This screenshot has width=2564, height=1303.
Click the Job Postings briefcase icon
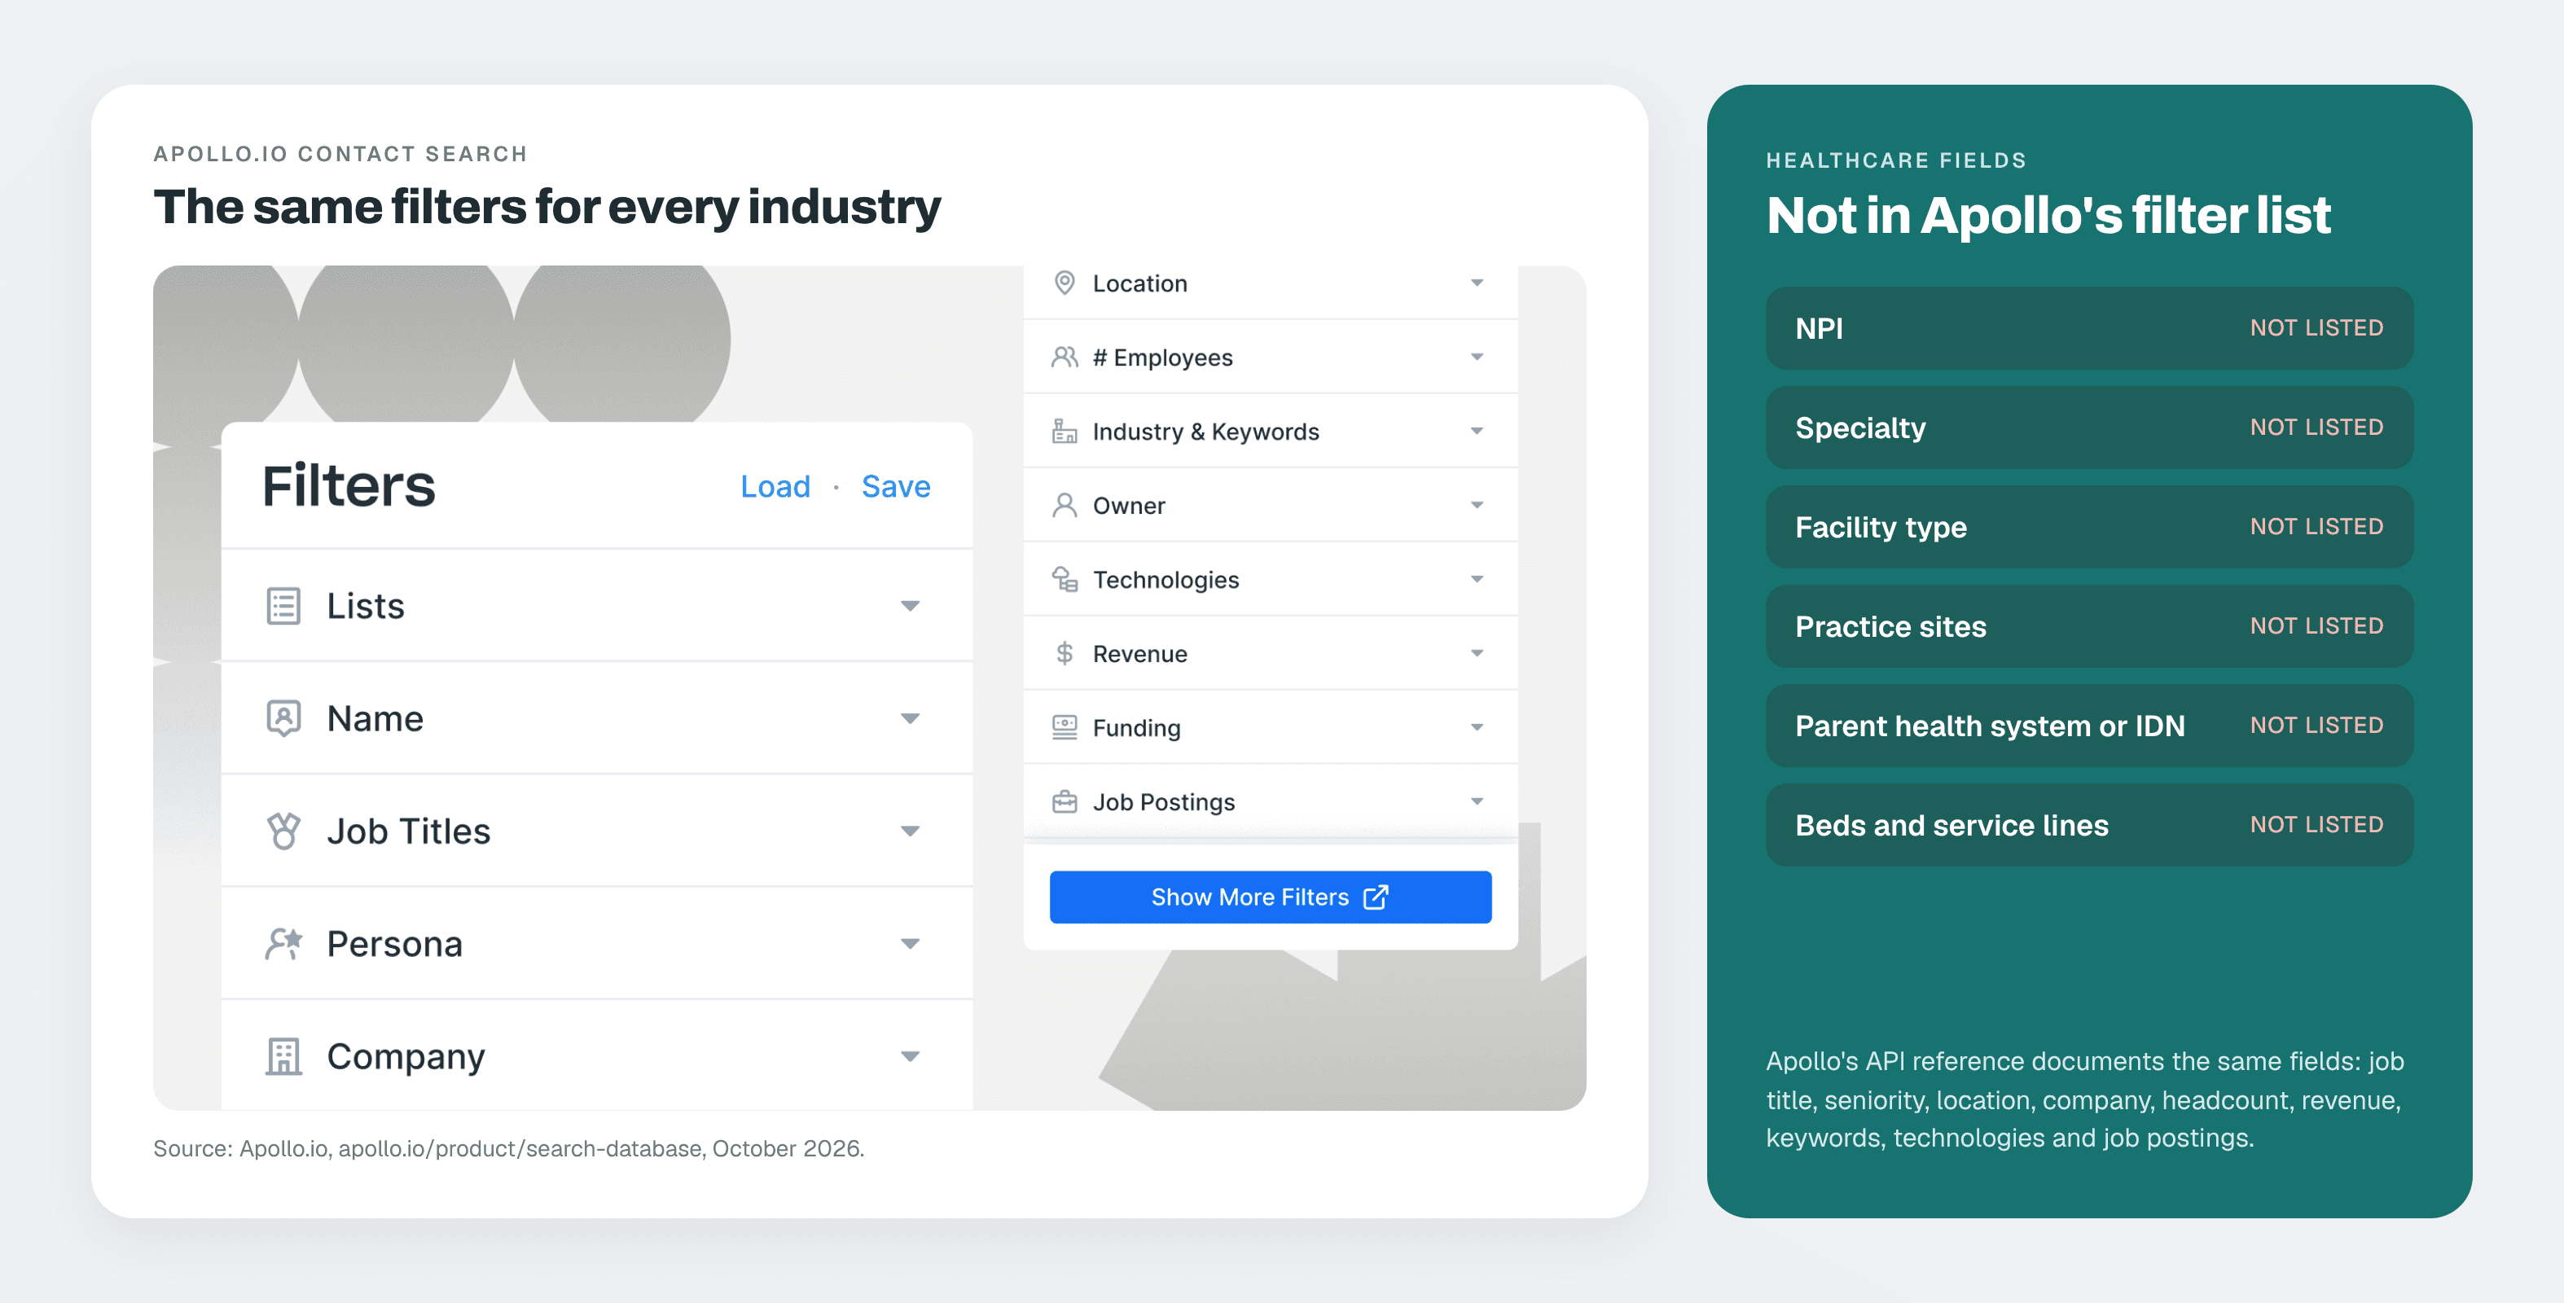tap(1064, 801)
